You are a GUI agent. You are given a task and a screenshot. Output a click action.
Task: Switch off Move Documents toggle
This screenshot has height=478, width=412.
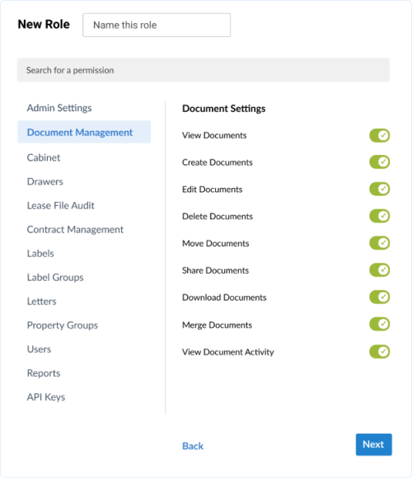[379, 243]
